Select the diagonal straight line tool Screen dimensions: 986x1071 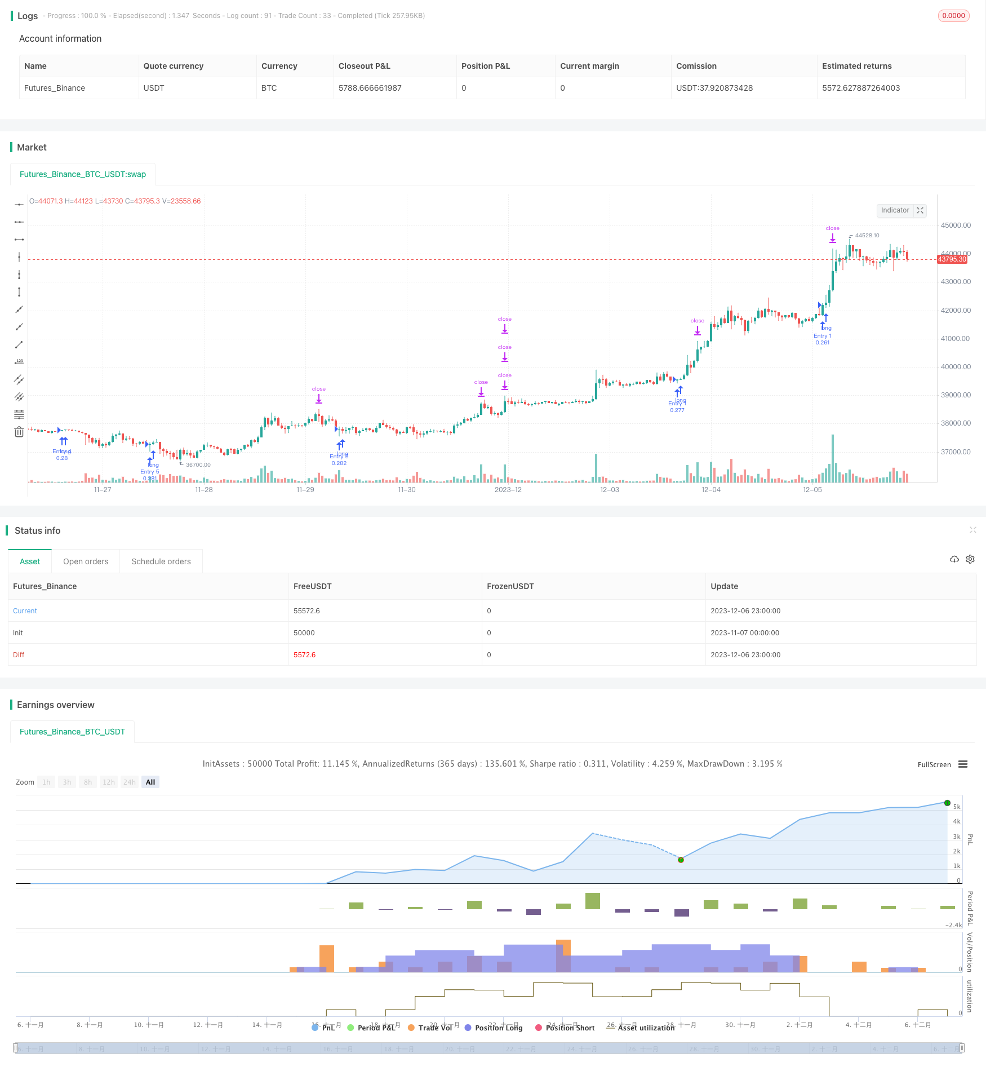[x=19, y=309]
